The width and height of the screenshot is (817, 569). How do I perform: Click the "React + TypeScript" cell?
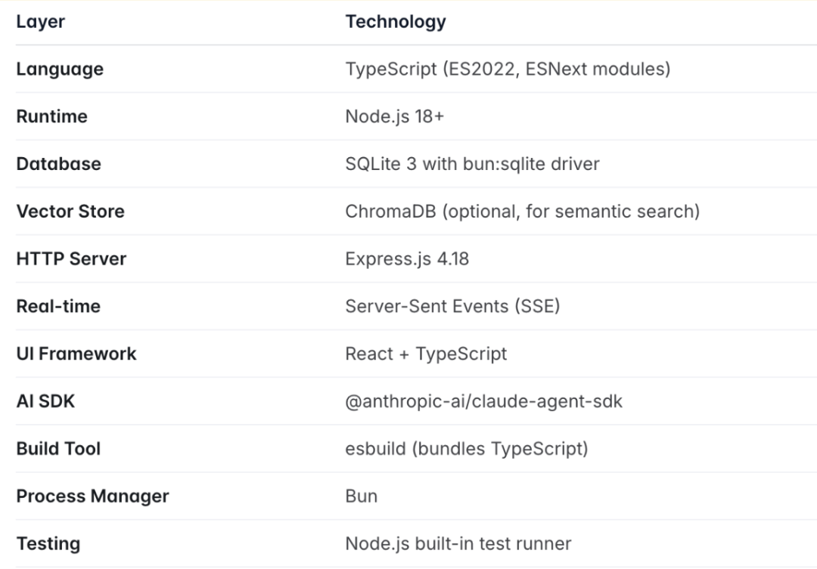pos(426,354)
